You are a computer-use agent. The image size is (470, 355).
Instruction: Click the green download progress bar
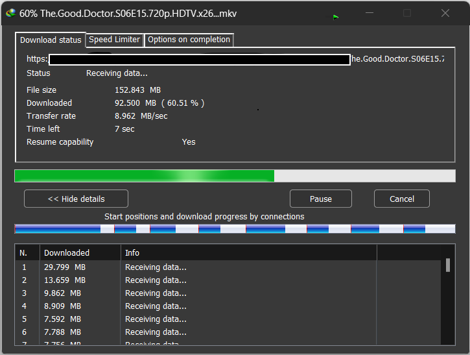point(235,176)
